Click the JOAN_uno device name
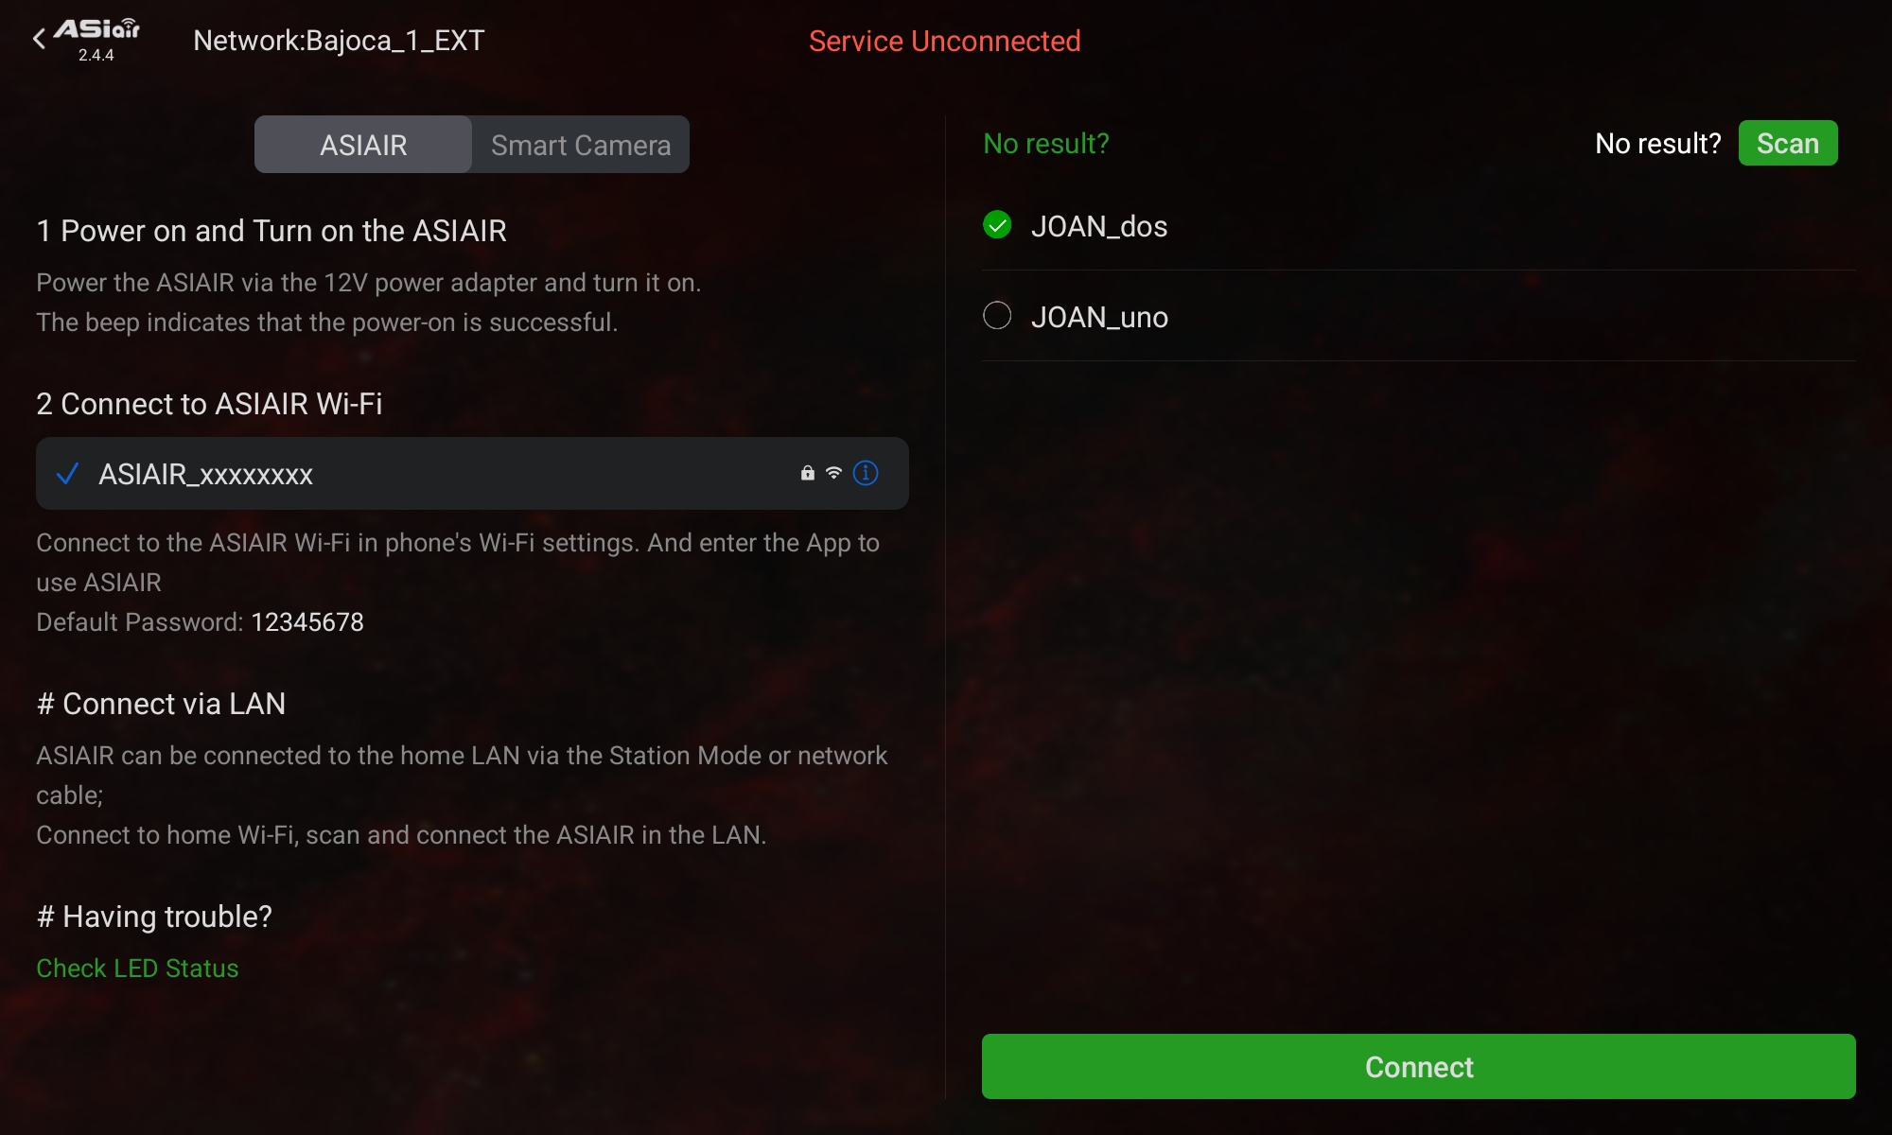The height and width of the screenshot is (1135, 1892). click(x=1099, y=318)
